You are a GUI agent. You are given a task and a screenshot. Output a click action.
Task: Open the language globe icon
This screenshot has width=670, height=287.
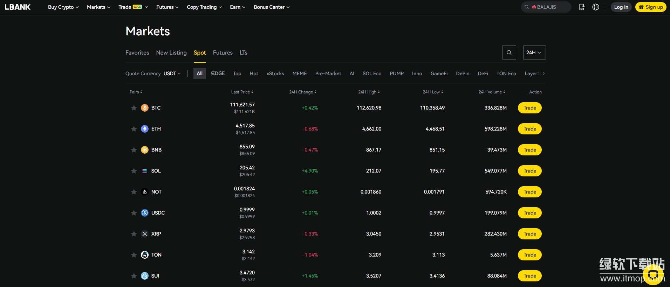596,7
